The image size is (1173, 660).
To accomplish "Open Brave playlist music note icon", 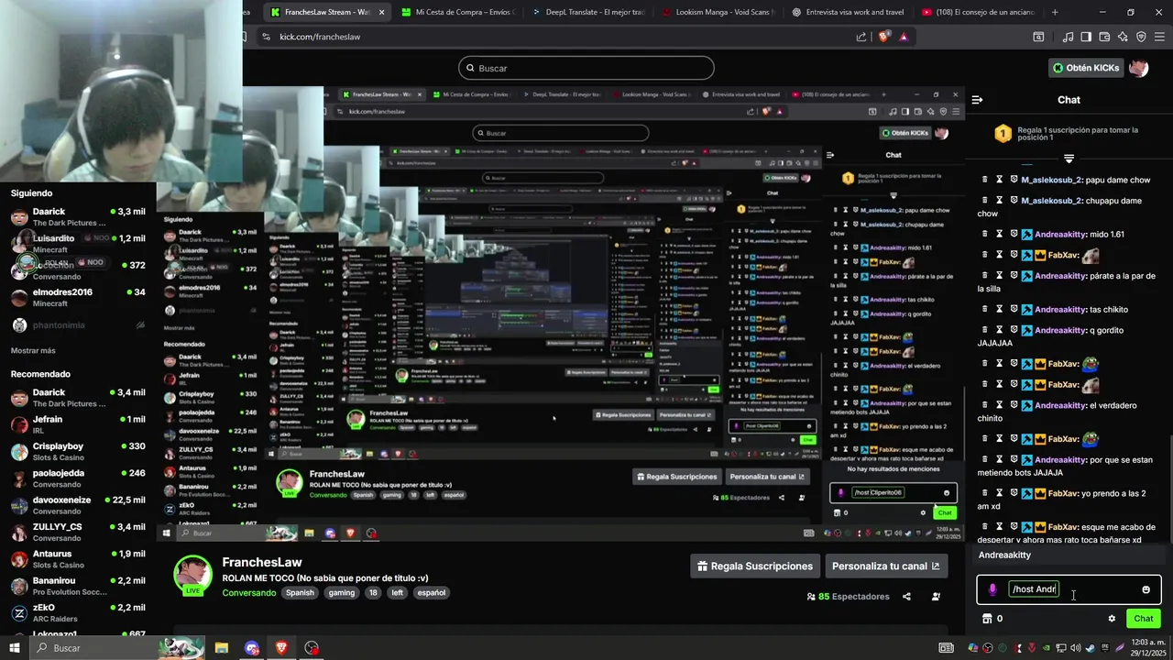I will coord(1068,37).
